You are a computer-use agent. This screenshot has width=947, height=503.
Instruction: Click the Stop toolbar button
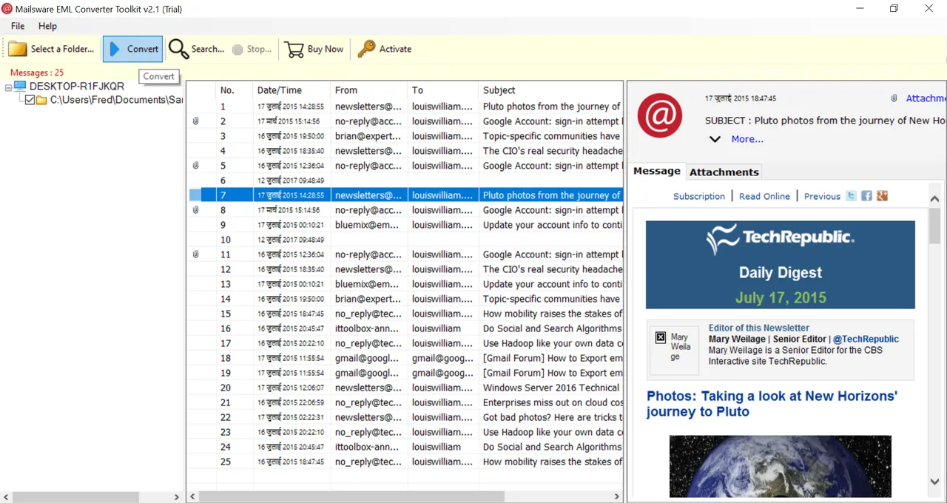click(251, 49)
